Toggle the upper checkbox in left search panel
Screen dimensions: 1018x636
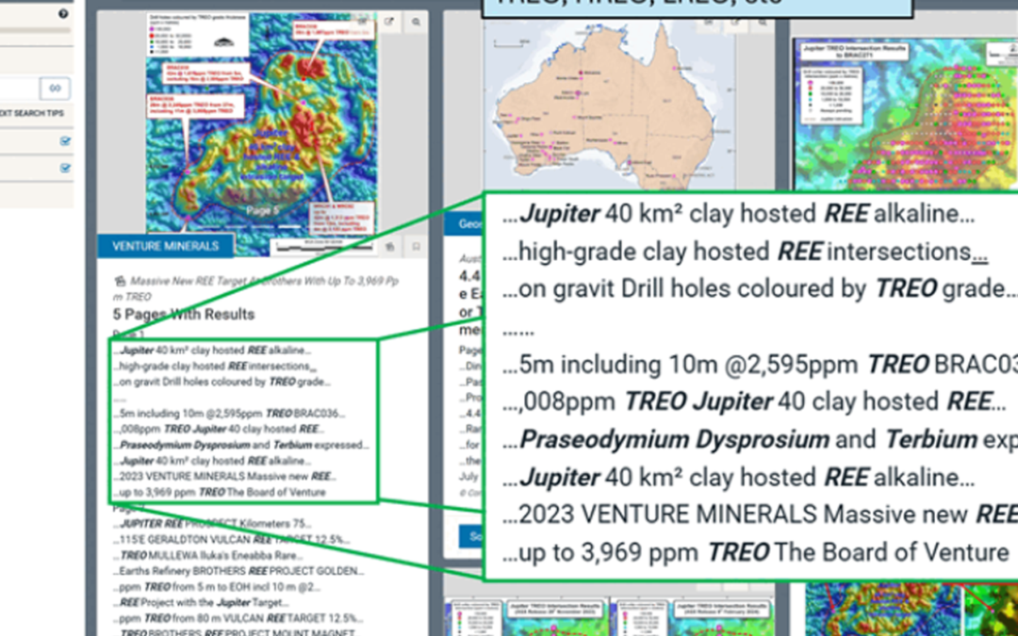65,141
